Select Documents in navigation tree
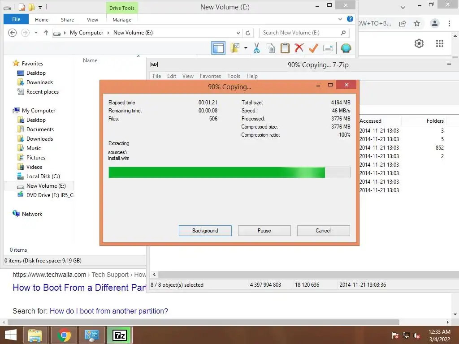 (40, 129)
